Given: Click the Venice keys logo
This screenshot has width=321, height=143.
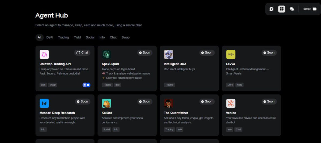Looking at the screenshot, I should [x=231, y=103].
